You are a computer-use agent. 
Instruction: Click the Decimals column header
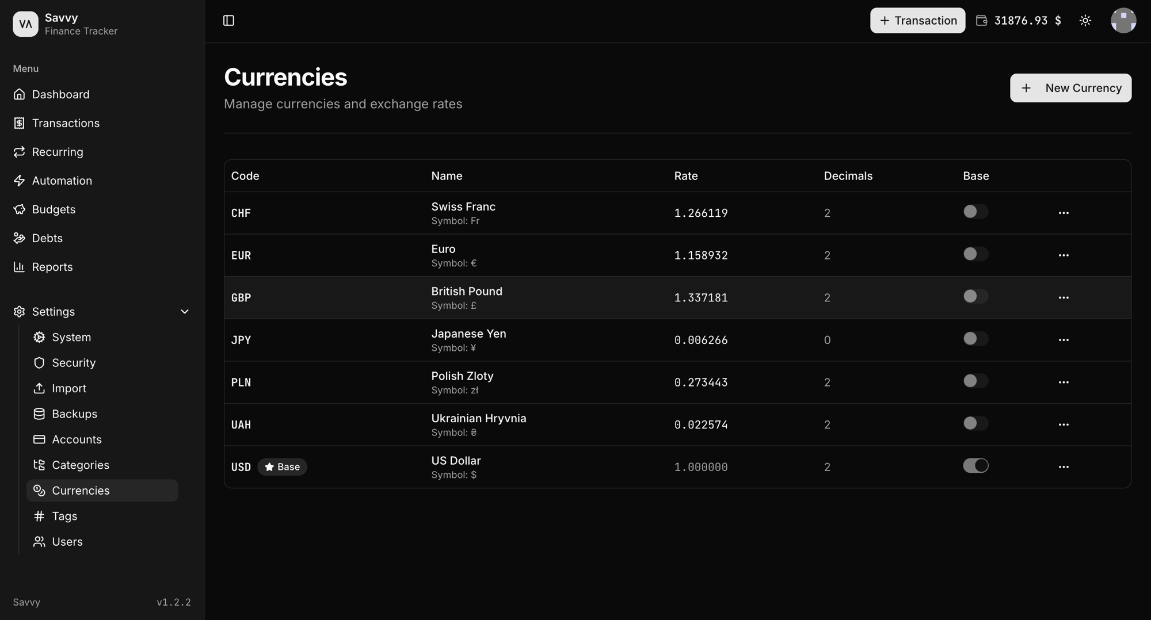click(x=848, y=176)
